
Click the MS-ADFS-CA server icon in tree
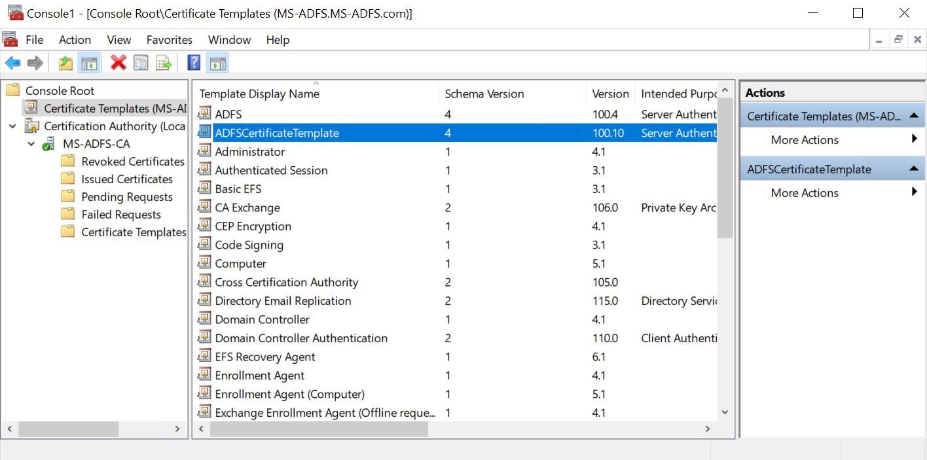pos(49,144)
